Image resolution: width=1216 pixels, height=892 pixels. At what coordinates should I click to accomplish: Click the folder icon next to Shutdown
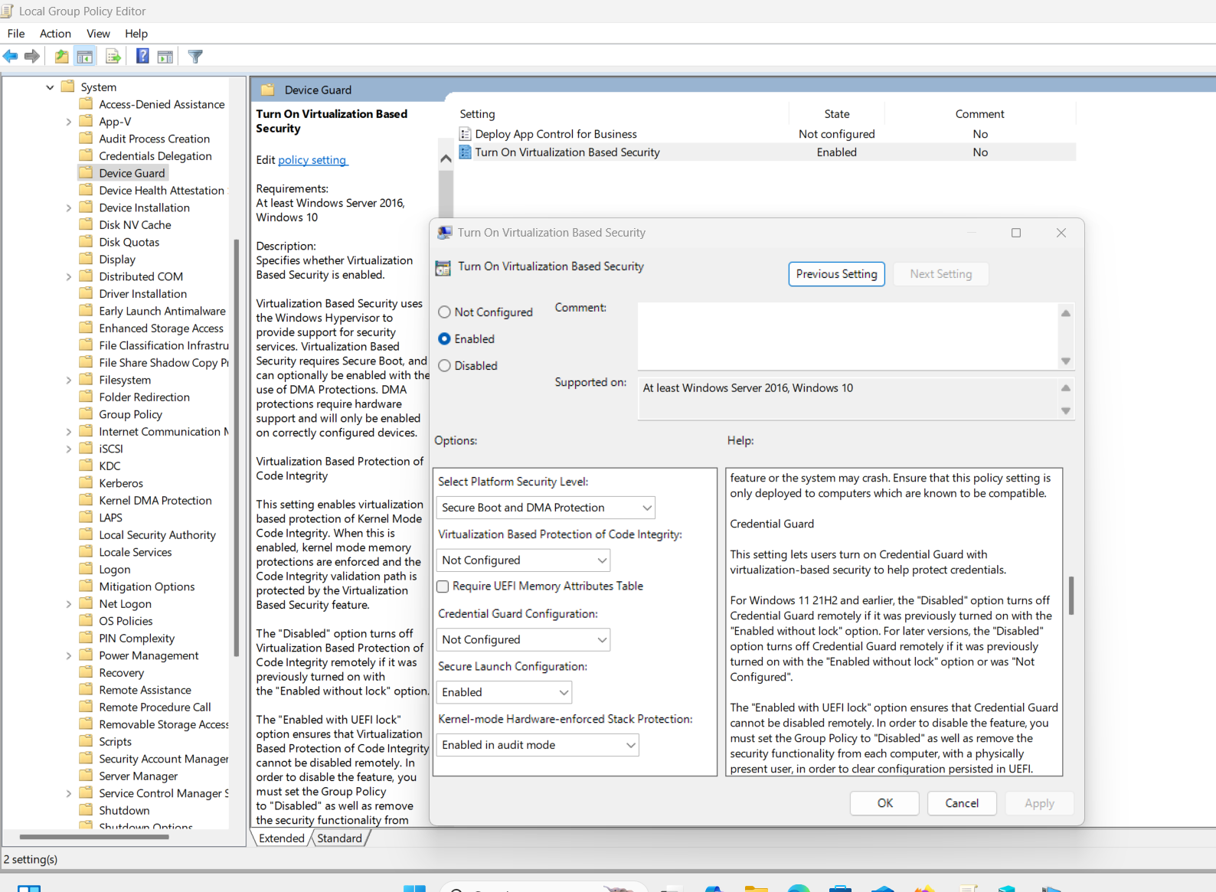87,810
